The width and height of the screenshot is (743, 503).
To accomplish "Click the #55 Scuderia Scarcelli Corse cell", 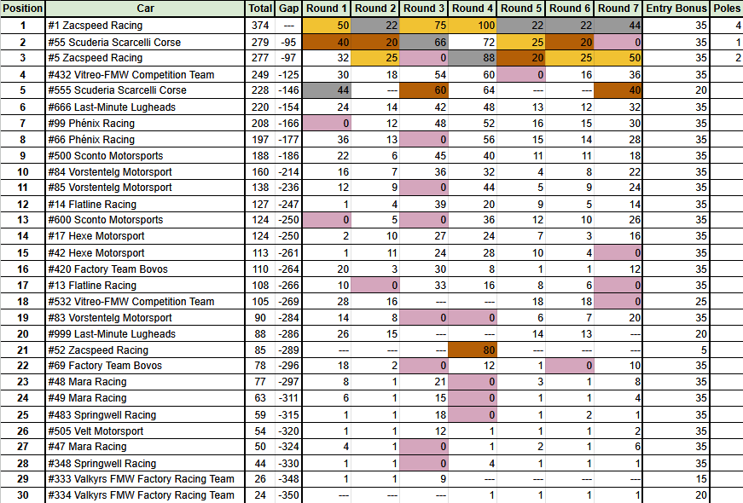I will (x=145, y=42).
